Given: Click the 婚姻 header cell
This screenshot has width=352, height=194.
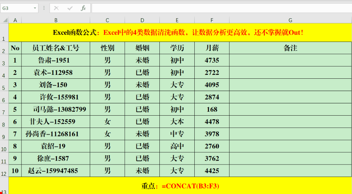Looking at the screenshot, I should (142, 48).
